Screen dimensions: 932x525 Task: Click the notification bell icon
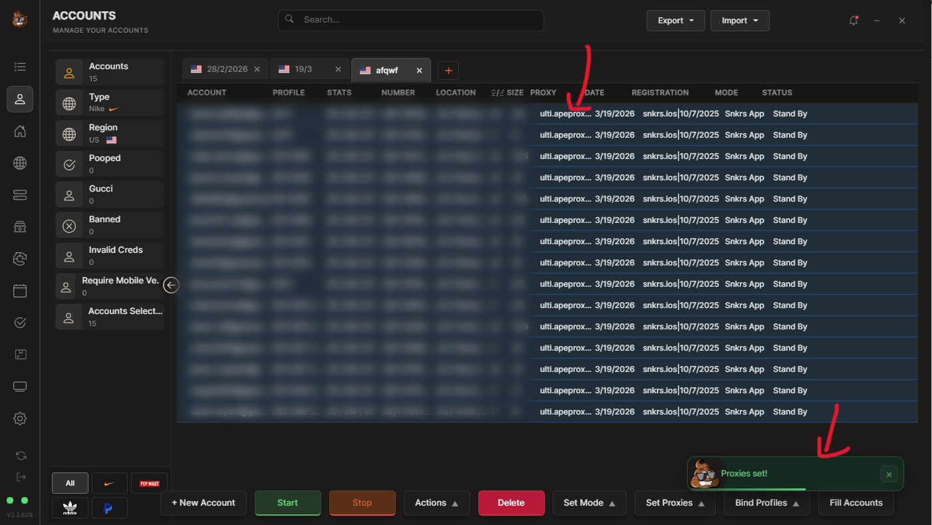pos(854,21)
